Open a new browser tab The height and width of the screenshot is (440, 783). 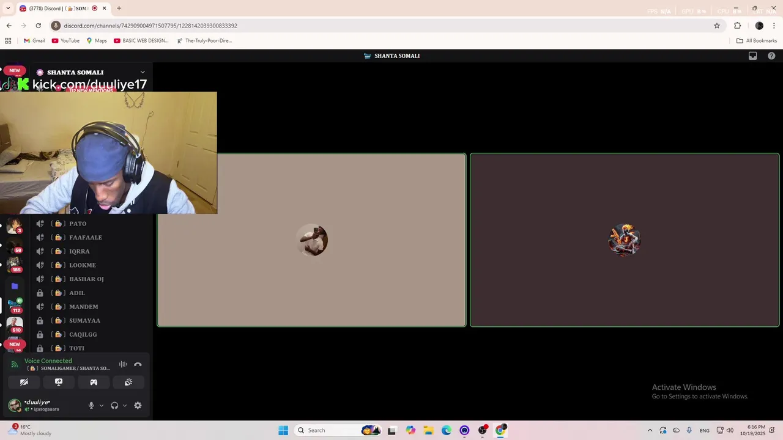point(119,9)
